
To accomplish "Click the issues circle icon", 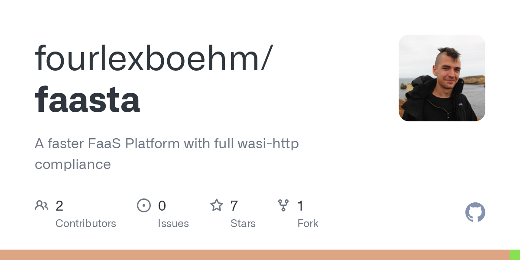I will pos(143,205).
